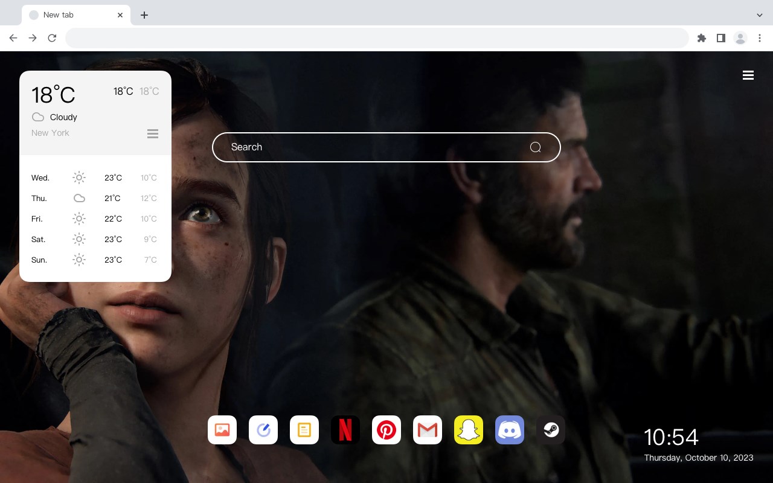This screenshot has width=773, height=483.
Task: Click the large 18°C current temperature
Action: (53, 95)
